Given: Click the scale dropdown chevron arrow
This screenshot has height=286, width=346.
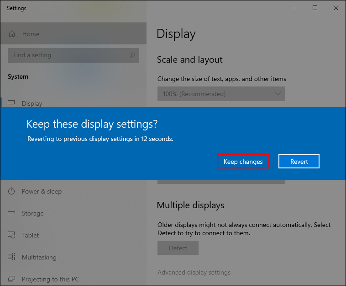Looking at the screenshot, I should coord(278,94).
